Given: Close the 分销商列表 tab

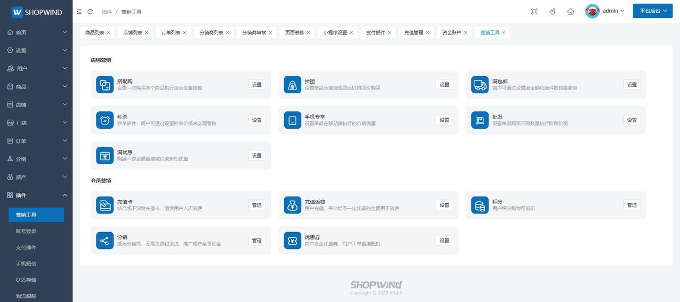Looking at the screenshot, I should click(x=227, y=32).
